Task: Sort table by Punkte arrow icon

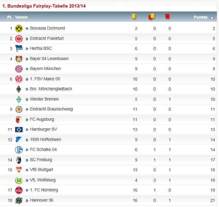Action: click(x=212, y=18)
